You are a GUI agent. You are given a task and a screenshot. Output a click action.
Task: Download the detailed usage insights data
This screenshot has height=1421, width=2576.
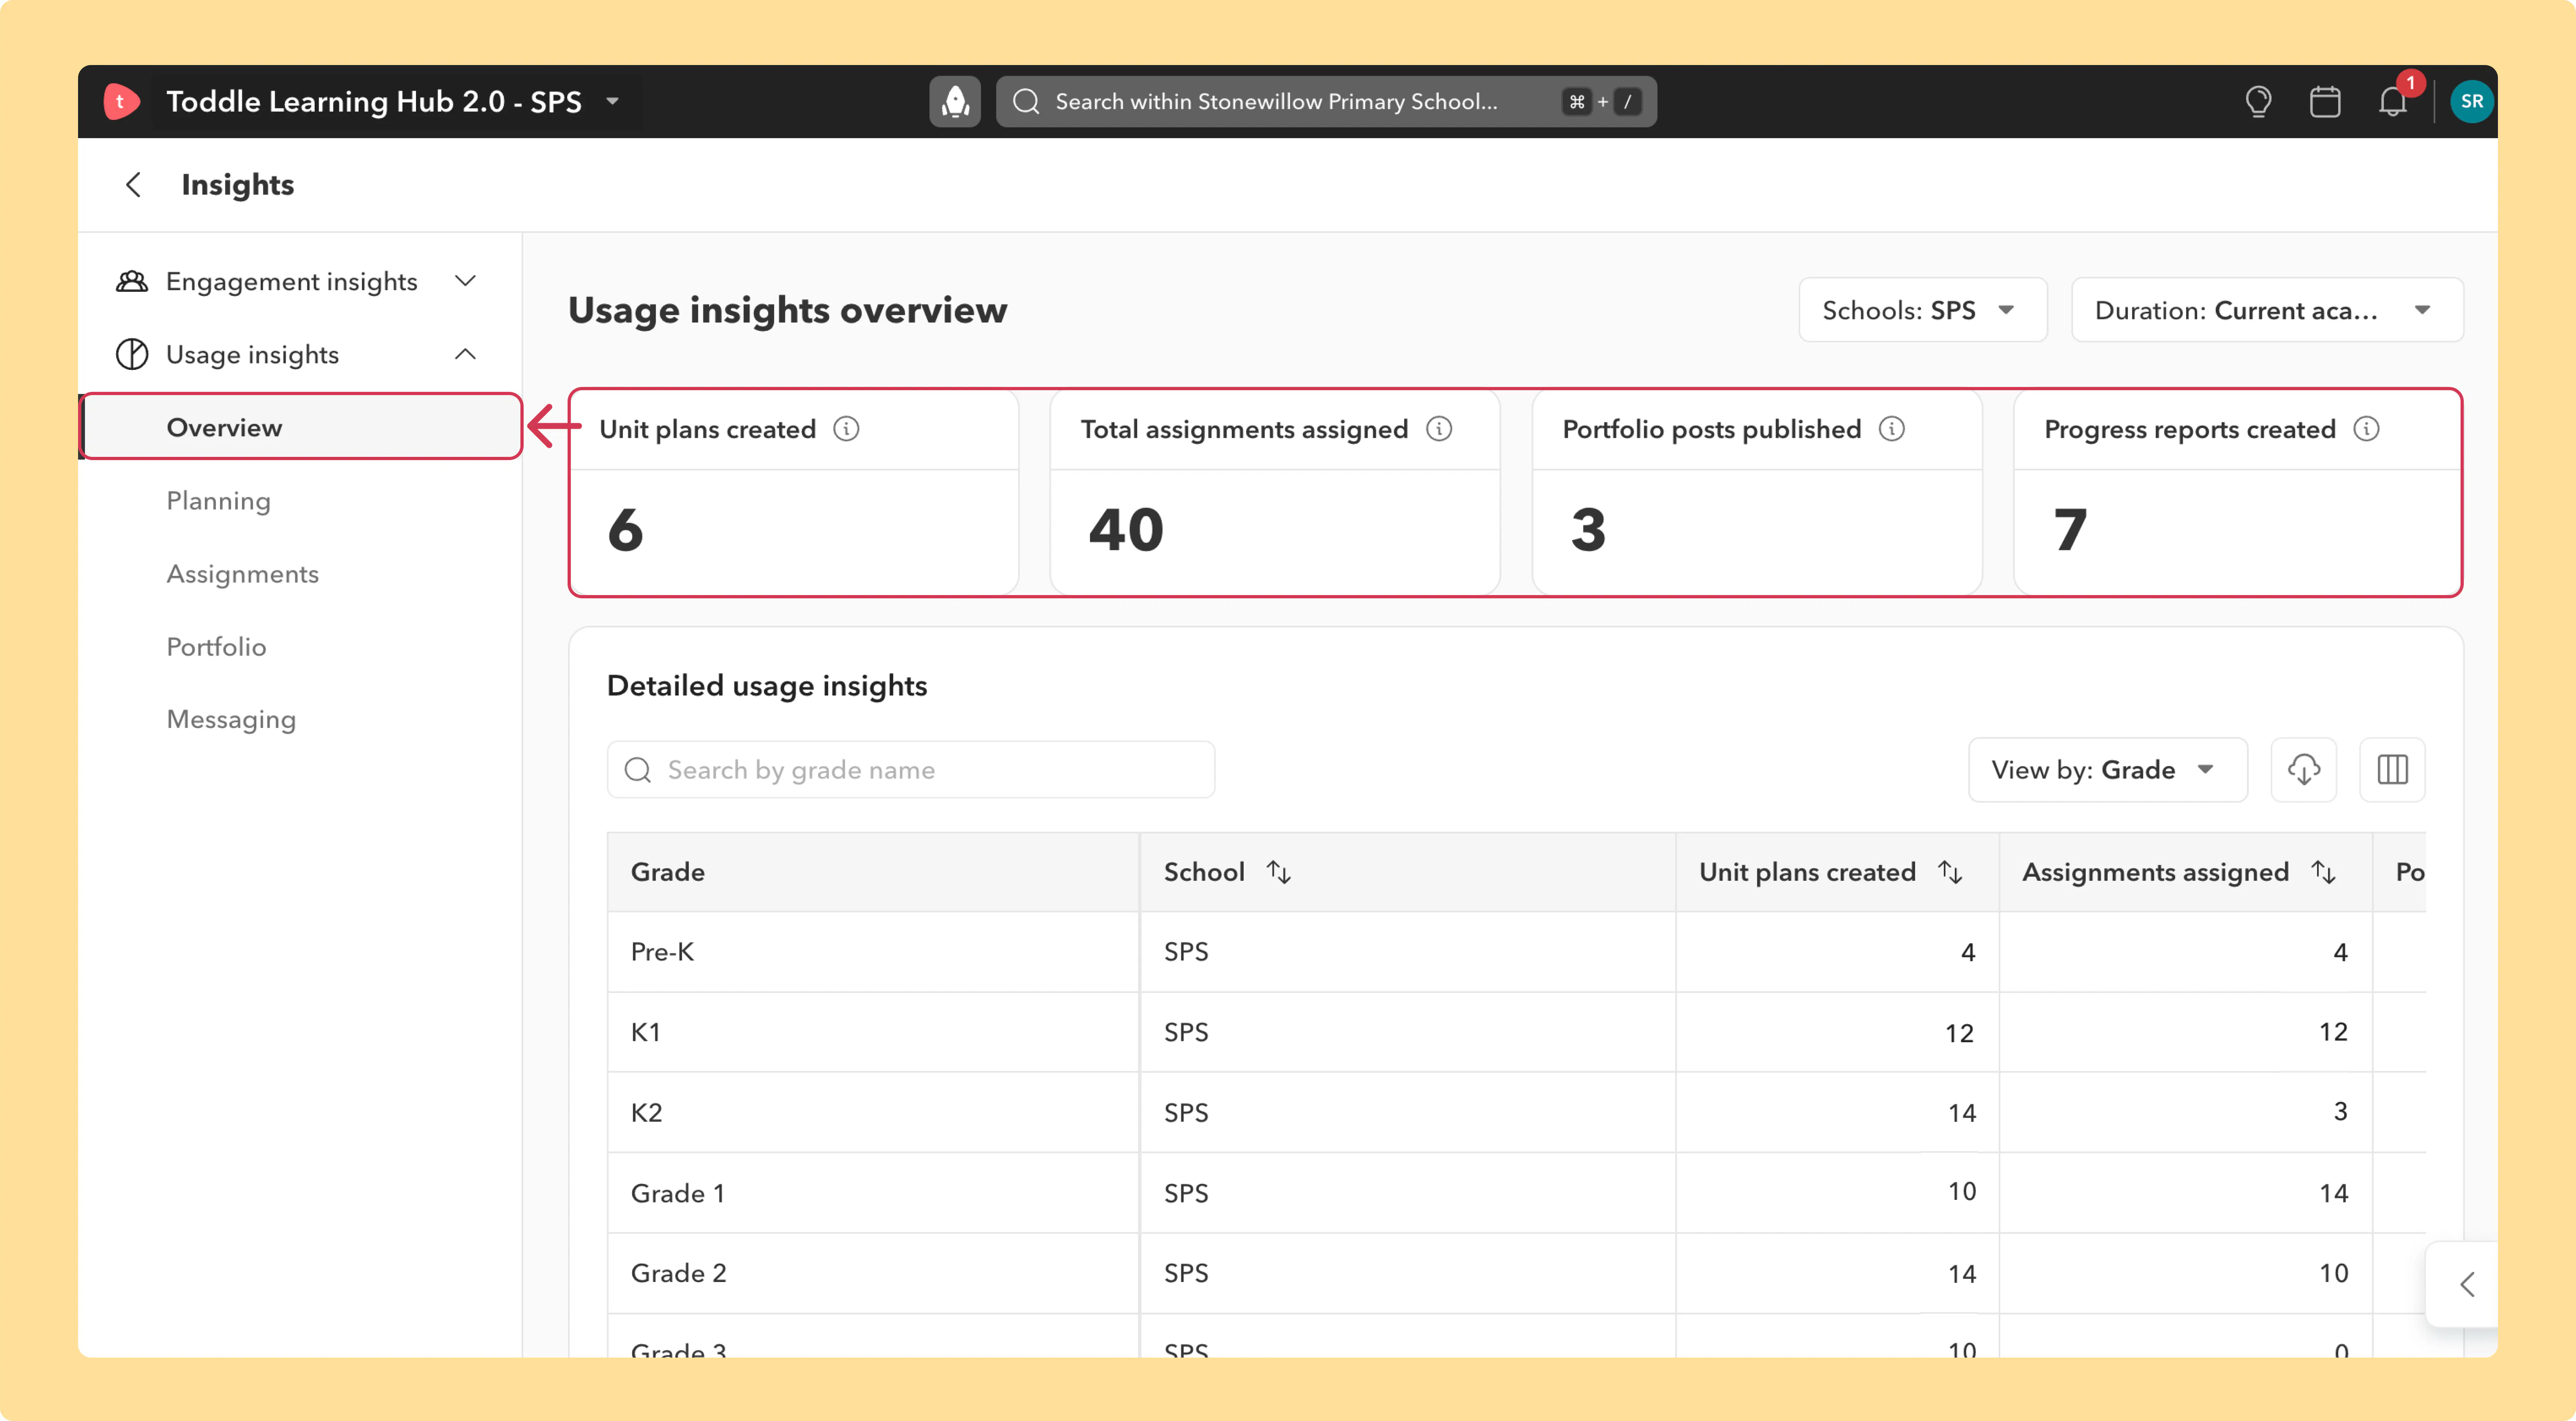[2304, 770]
